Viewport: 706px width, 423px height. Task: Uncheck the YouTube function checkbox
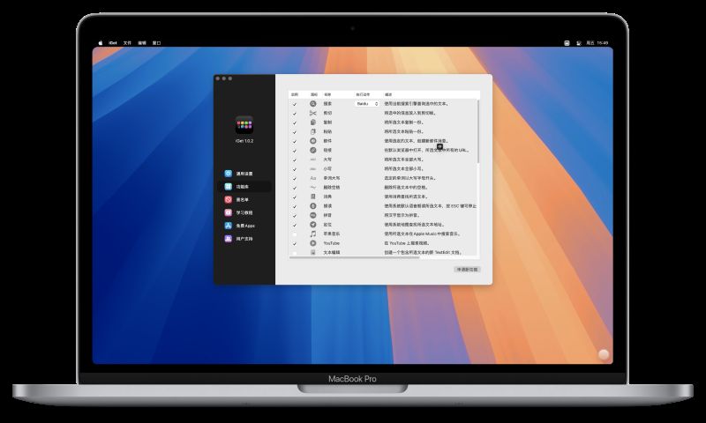[x=295, y=242]
